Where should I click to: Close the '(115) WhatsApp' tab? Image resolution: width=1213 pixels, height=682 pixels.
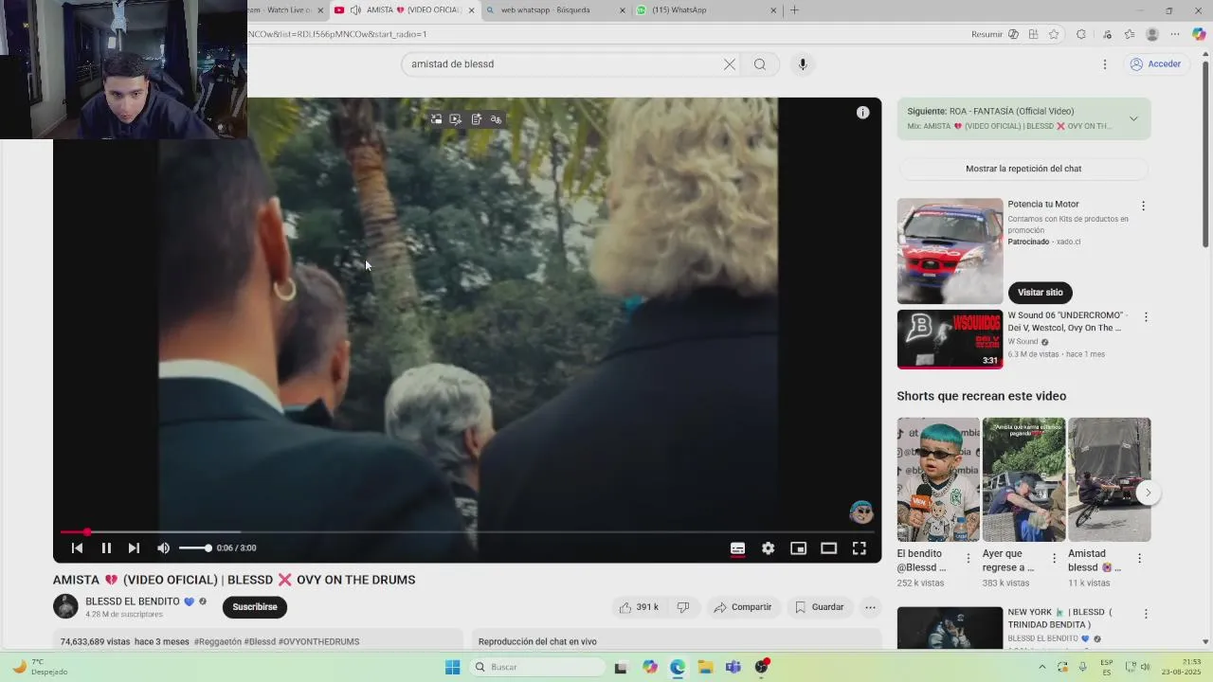coord(773,10)
